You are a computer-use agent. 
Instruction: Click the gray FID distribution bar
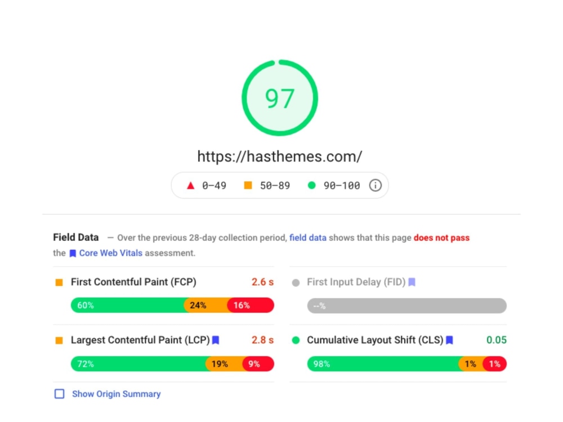tap(407, 306)
